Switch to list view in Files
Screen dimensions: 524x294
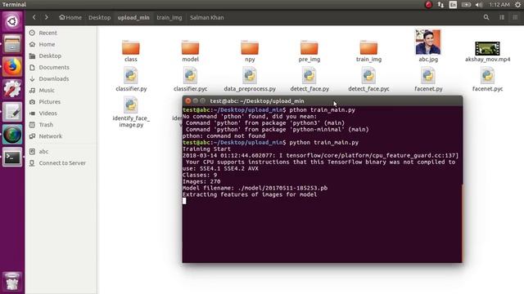[x=502, y=17]
